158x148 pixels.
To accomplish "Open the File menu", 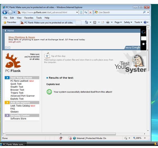I will click(x=6, y=18).
